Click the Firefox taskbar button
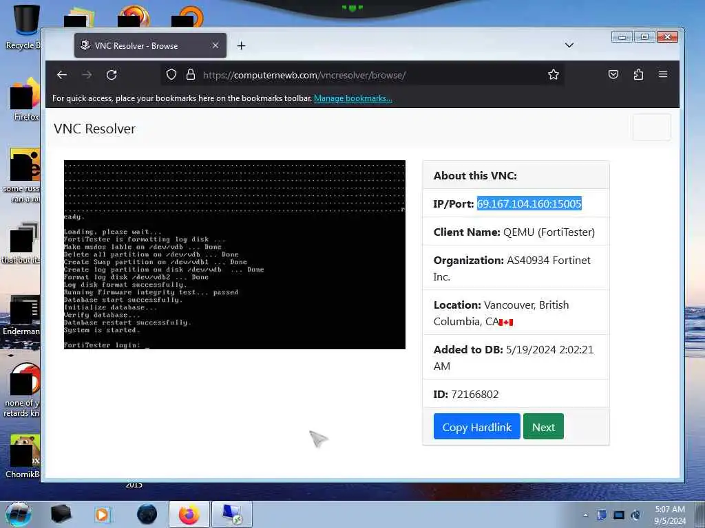Viewport: 705px width, 528px height. [189, 514]
